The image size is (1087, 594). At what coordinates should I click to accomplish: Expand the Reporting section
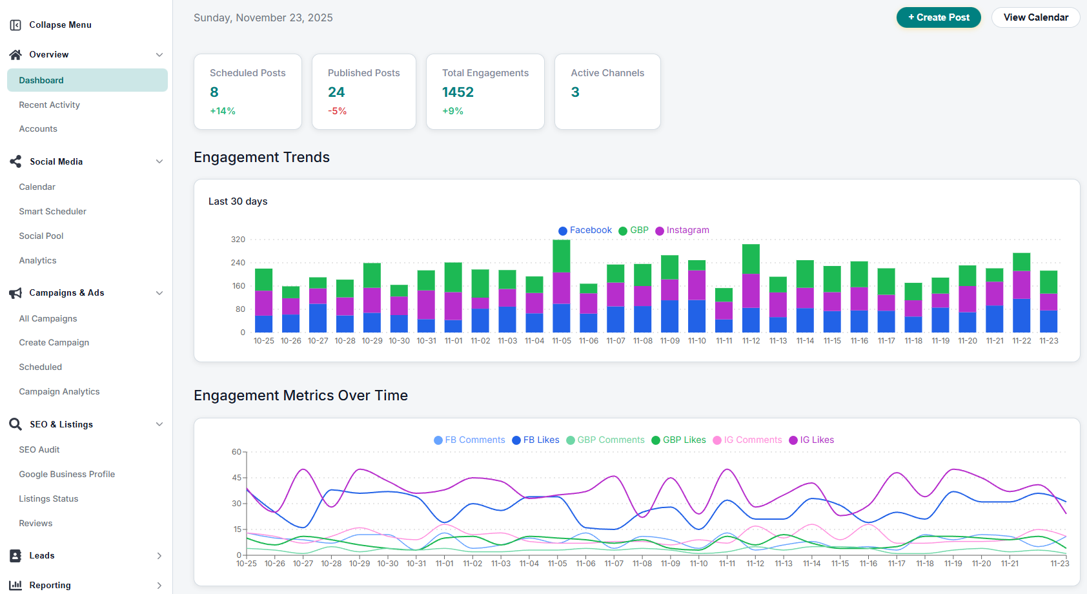pyautogui.click(x=159, y=585)
